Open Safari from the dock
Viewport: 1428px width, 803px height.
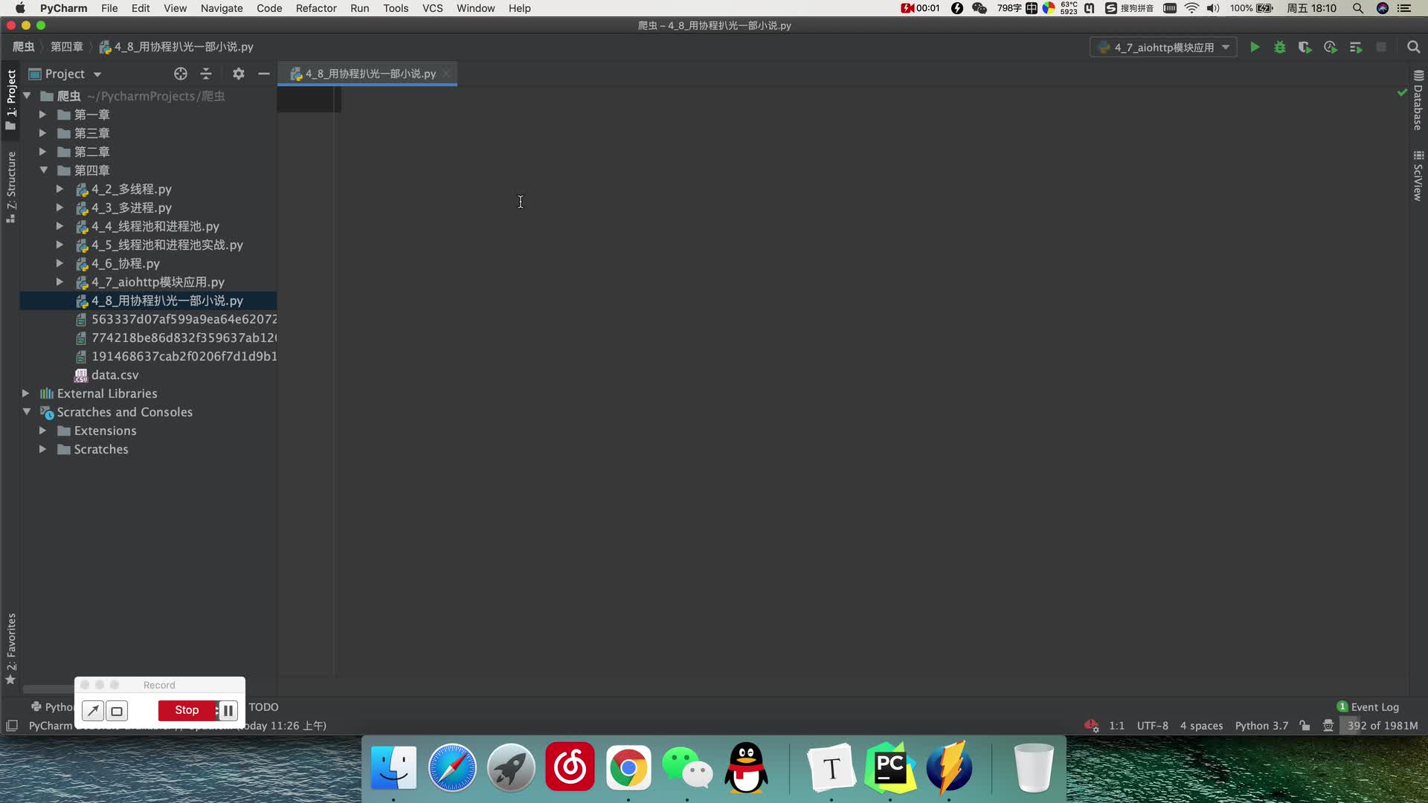pyautogui.click(x=452, y=767)
